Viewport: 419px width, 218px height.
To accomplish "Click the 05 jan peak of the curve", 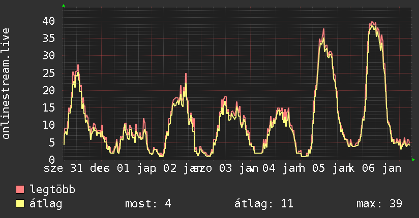I will click(x=323, y=29).
